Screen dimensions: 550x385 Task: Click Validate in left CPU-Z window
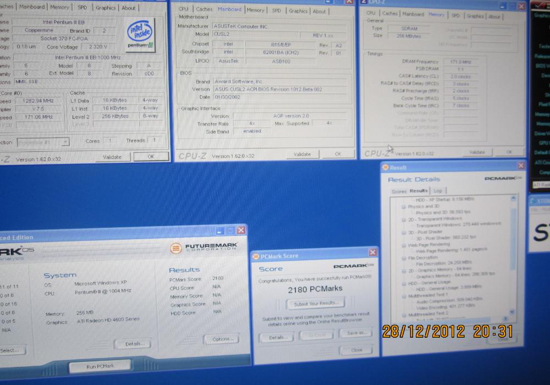[x=112, y=157]
